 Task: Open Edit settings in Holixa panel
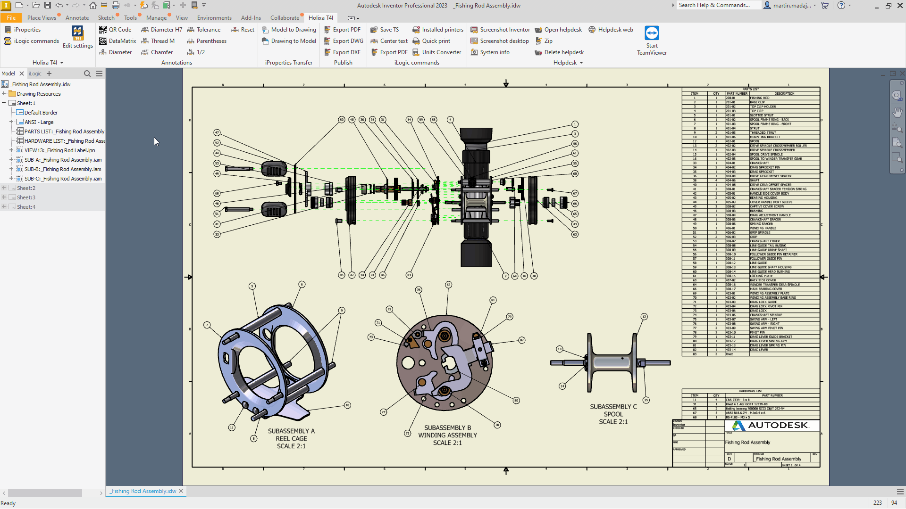coord(77,37)
